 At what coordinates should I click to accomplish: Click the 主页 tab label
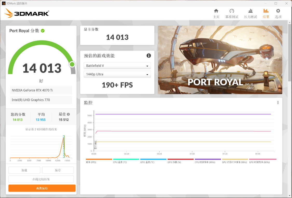point(216,17)
